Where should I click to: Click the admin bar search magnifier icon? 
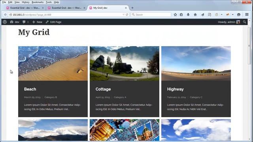coord(244,22)
